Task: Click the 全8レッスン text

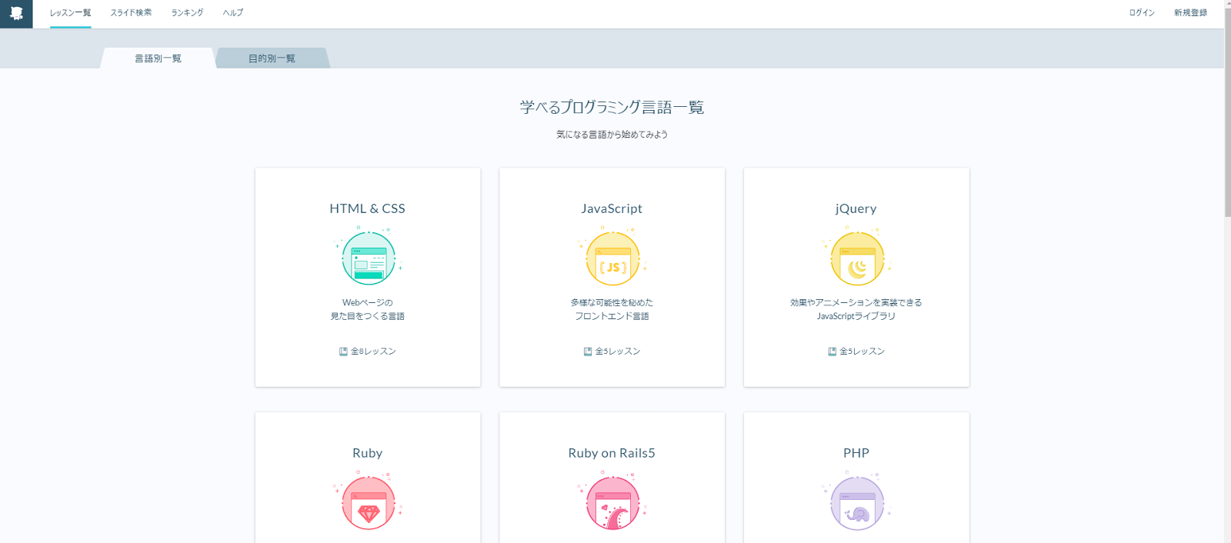Action: pos(373,351)
